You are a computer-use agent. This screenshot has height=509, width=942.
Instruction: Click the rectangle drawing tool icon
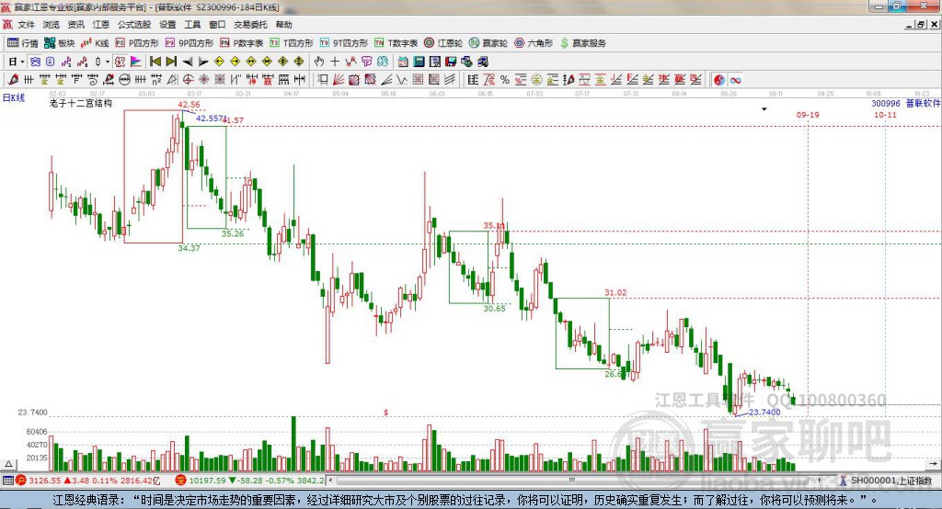(323, 79)
